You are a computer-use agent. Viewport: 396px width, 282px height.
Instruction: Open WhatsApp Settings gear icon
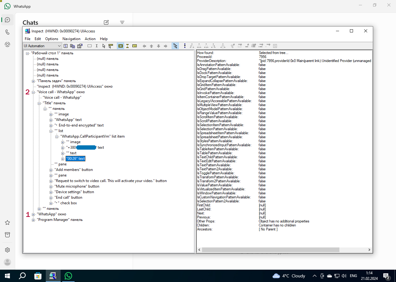(7, 250)
